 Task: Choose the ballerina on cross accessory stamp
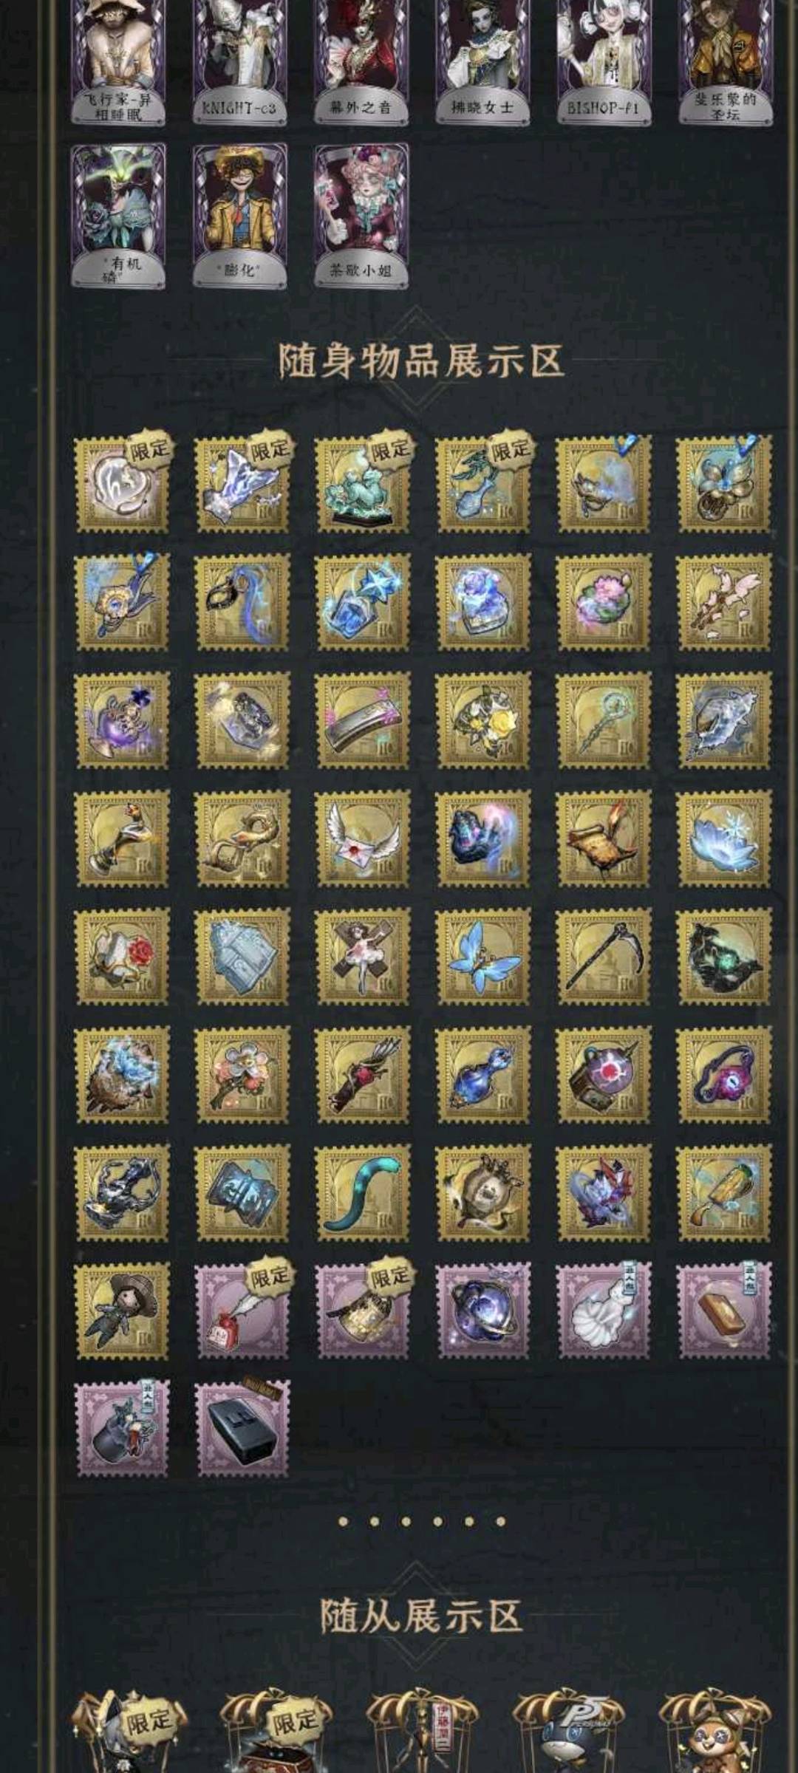click(362, 957)
